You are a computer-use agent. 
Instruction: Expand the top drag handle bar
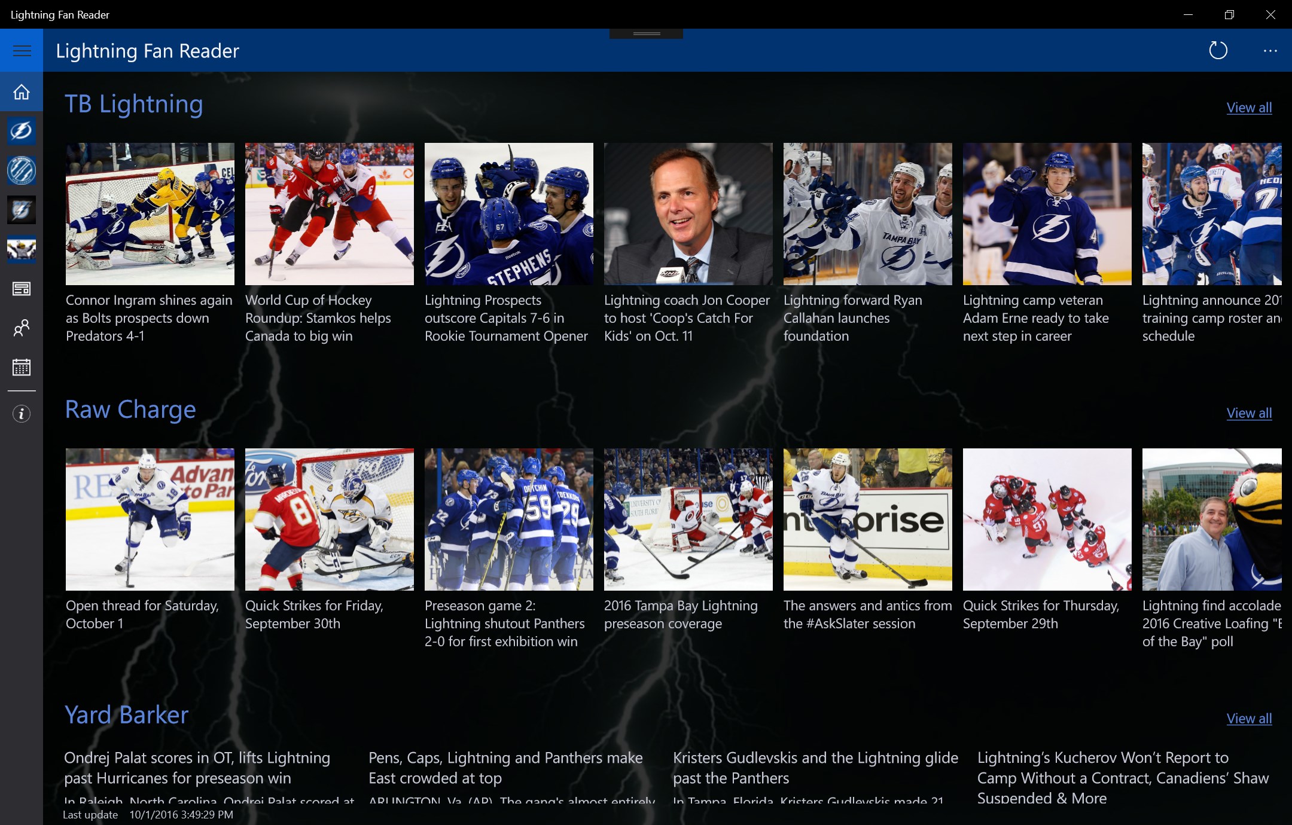point(646,33)
